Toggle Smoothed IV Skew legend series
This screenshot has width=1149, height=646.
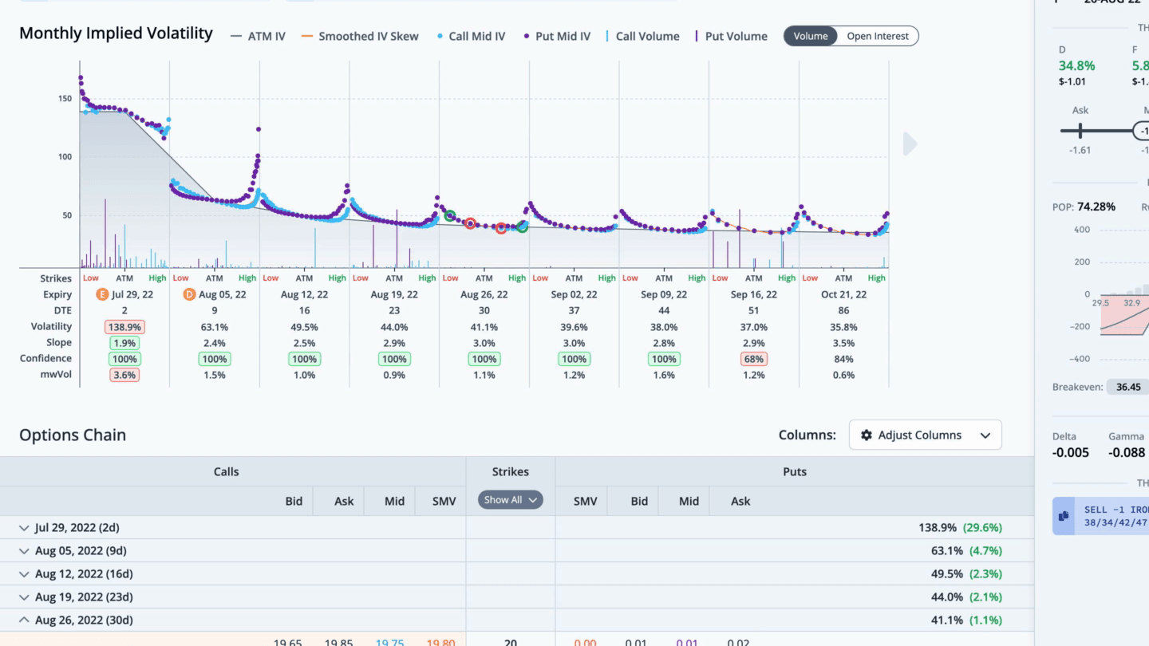pyautogui.click(x=360, y=36)
